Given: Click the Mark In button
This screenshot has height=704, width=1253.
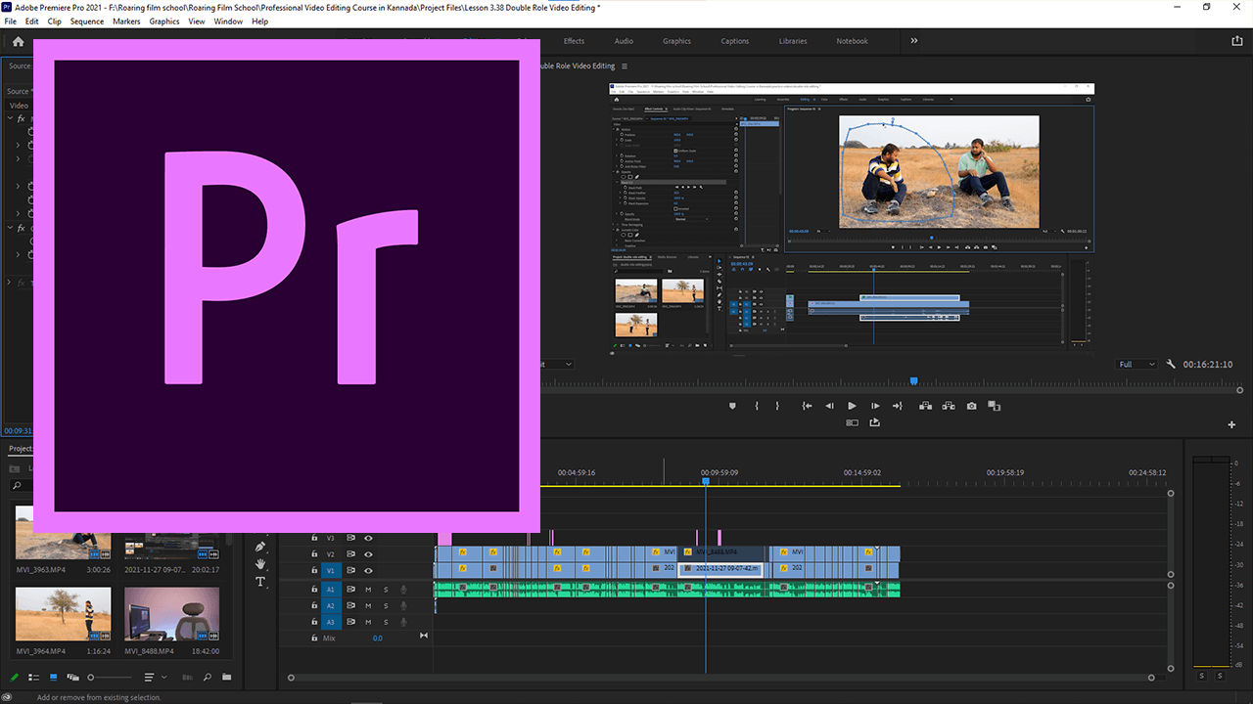Looking at the screenshot, I should (756, 406).
